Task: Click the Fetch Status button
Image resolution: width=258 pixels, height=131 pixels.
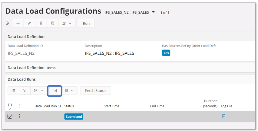Action: tap(95, 91)
